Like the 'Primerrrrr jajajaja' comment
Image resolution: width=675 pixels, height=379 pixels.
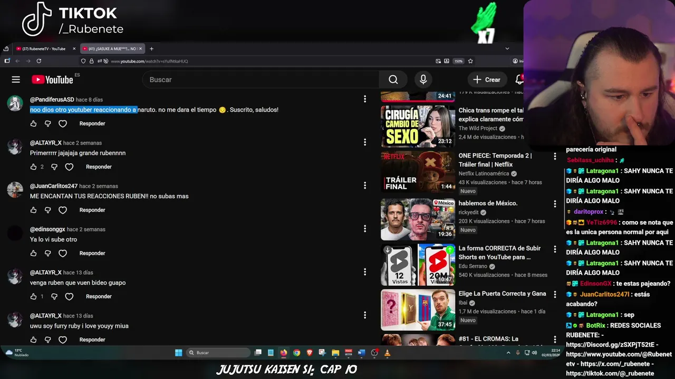point(33,166)
